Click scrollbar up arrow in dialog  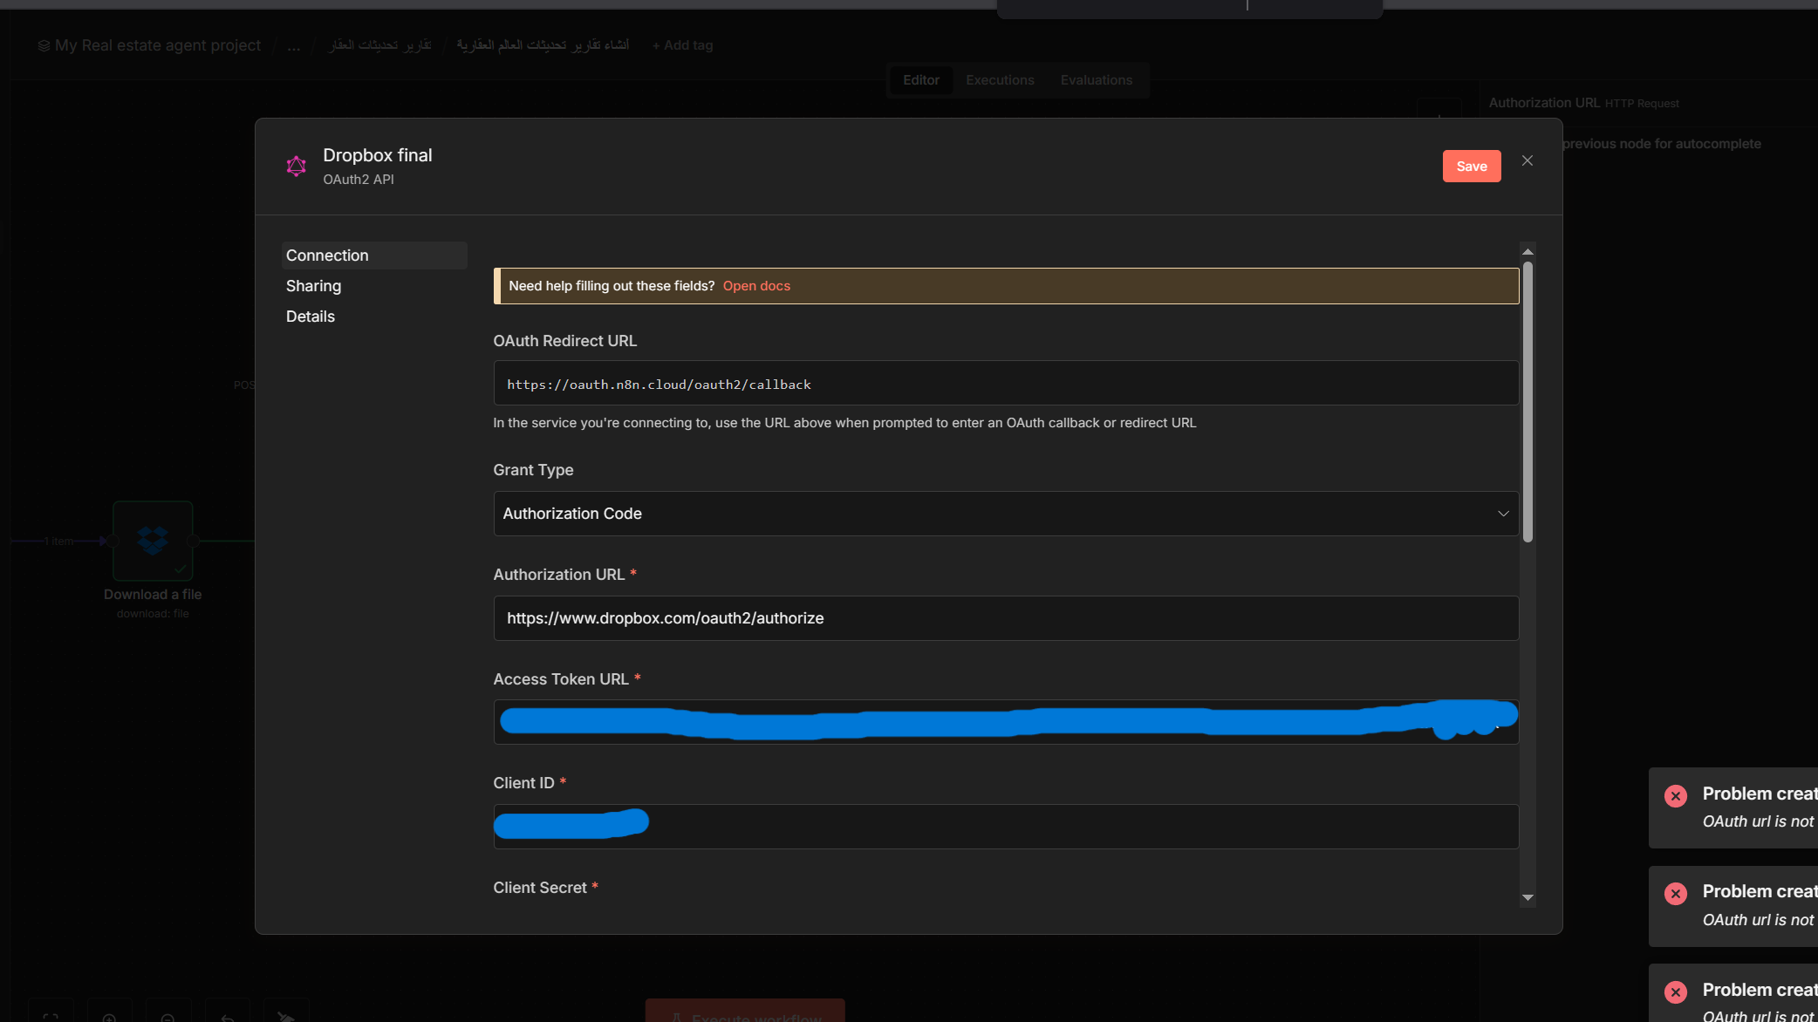click(1528, 251)
